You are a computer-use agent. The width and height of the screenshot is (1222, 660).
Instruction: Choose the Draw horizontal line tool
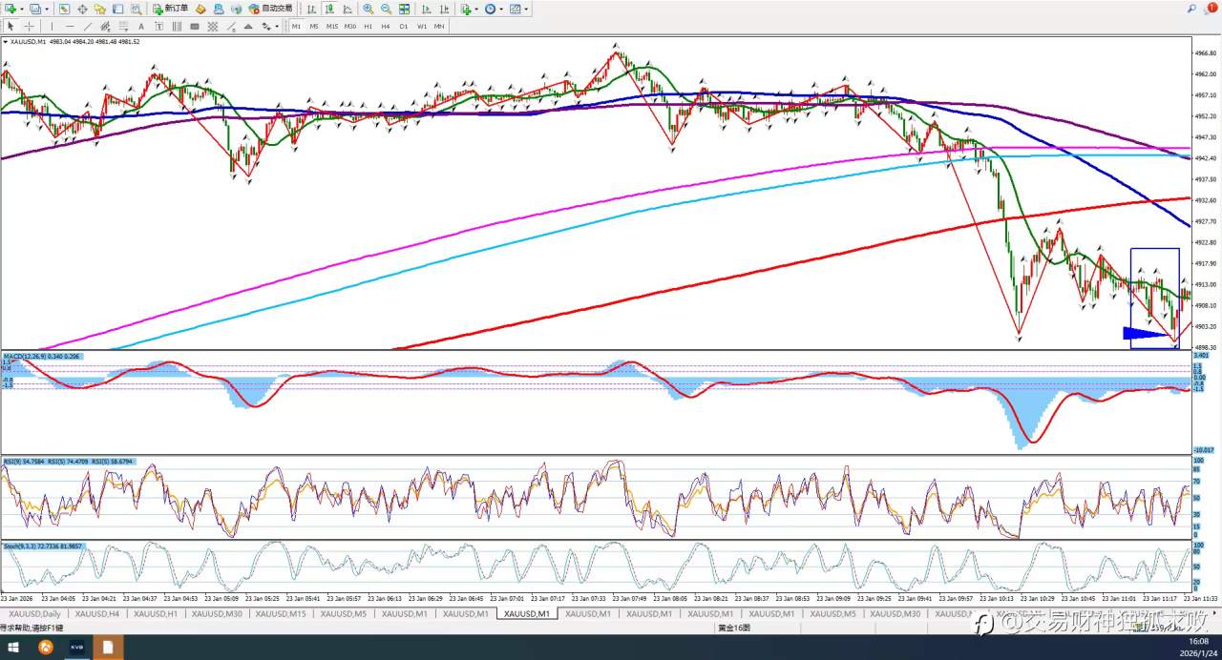click(70, 27)
